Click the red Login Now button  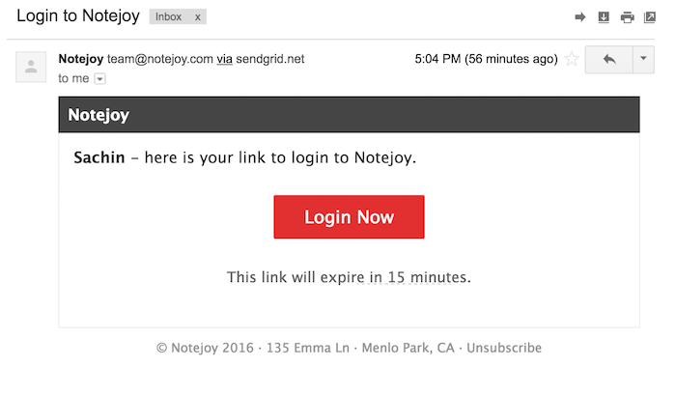pos(349,216)
